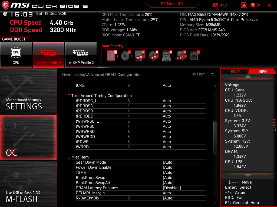Open the OC section
The width and height of the screenshot is (277, 207).
[28, 137]
